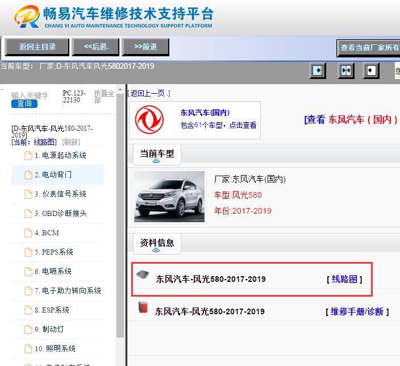Open the 线路图 wiring diagram link

[x=344, y=279]
